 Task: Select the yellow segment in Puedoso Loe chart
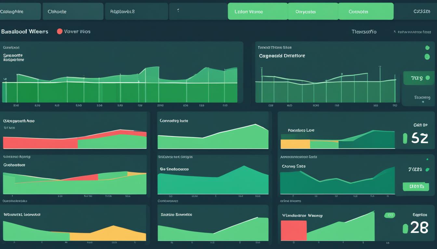pyautogui.click(x=295, y=144)
